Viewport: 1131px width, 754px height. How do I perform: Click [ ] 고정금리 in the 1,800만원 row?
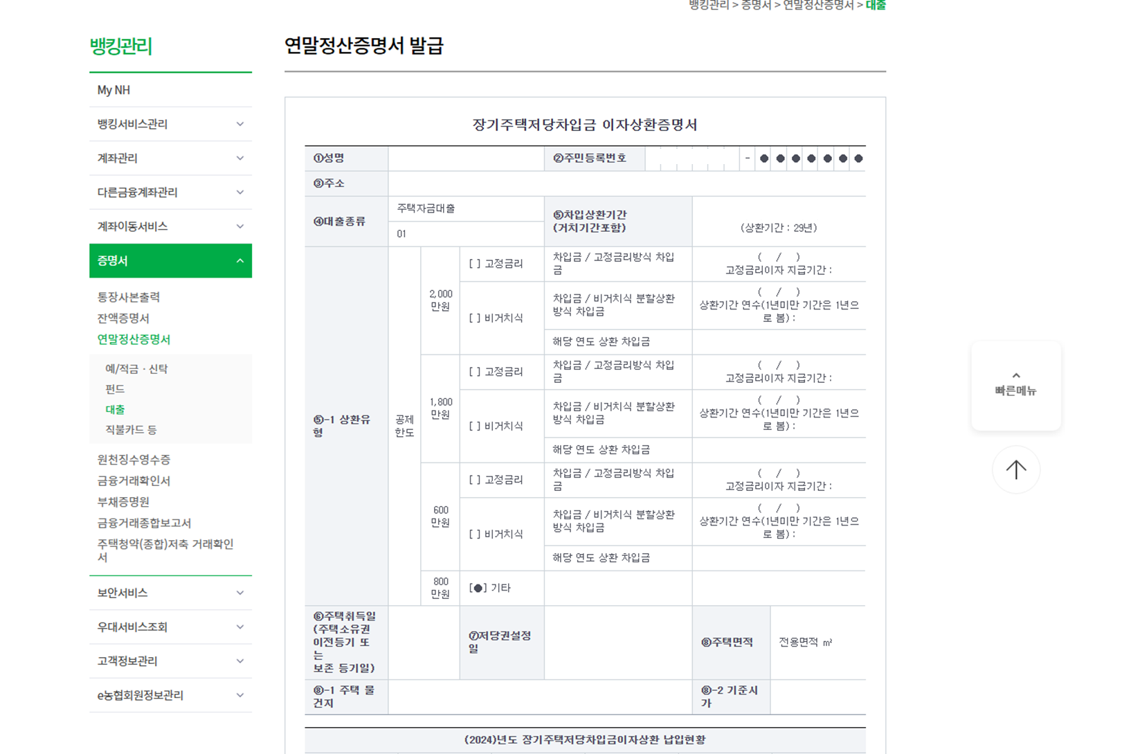click(496, 372)
